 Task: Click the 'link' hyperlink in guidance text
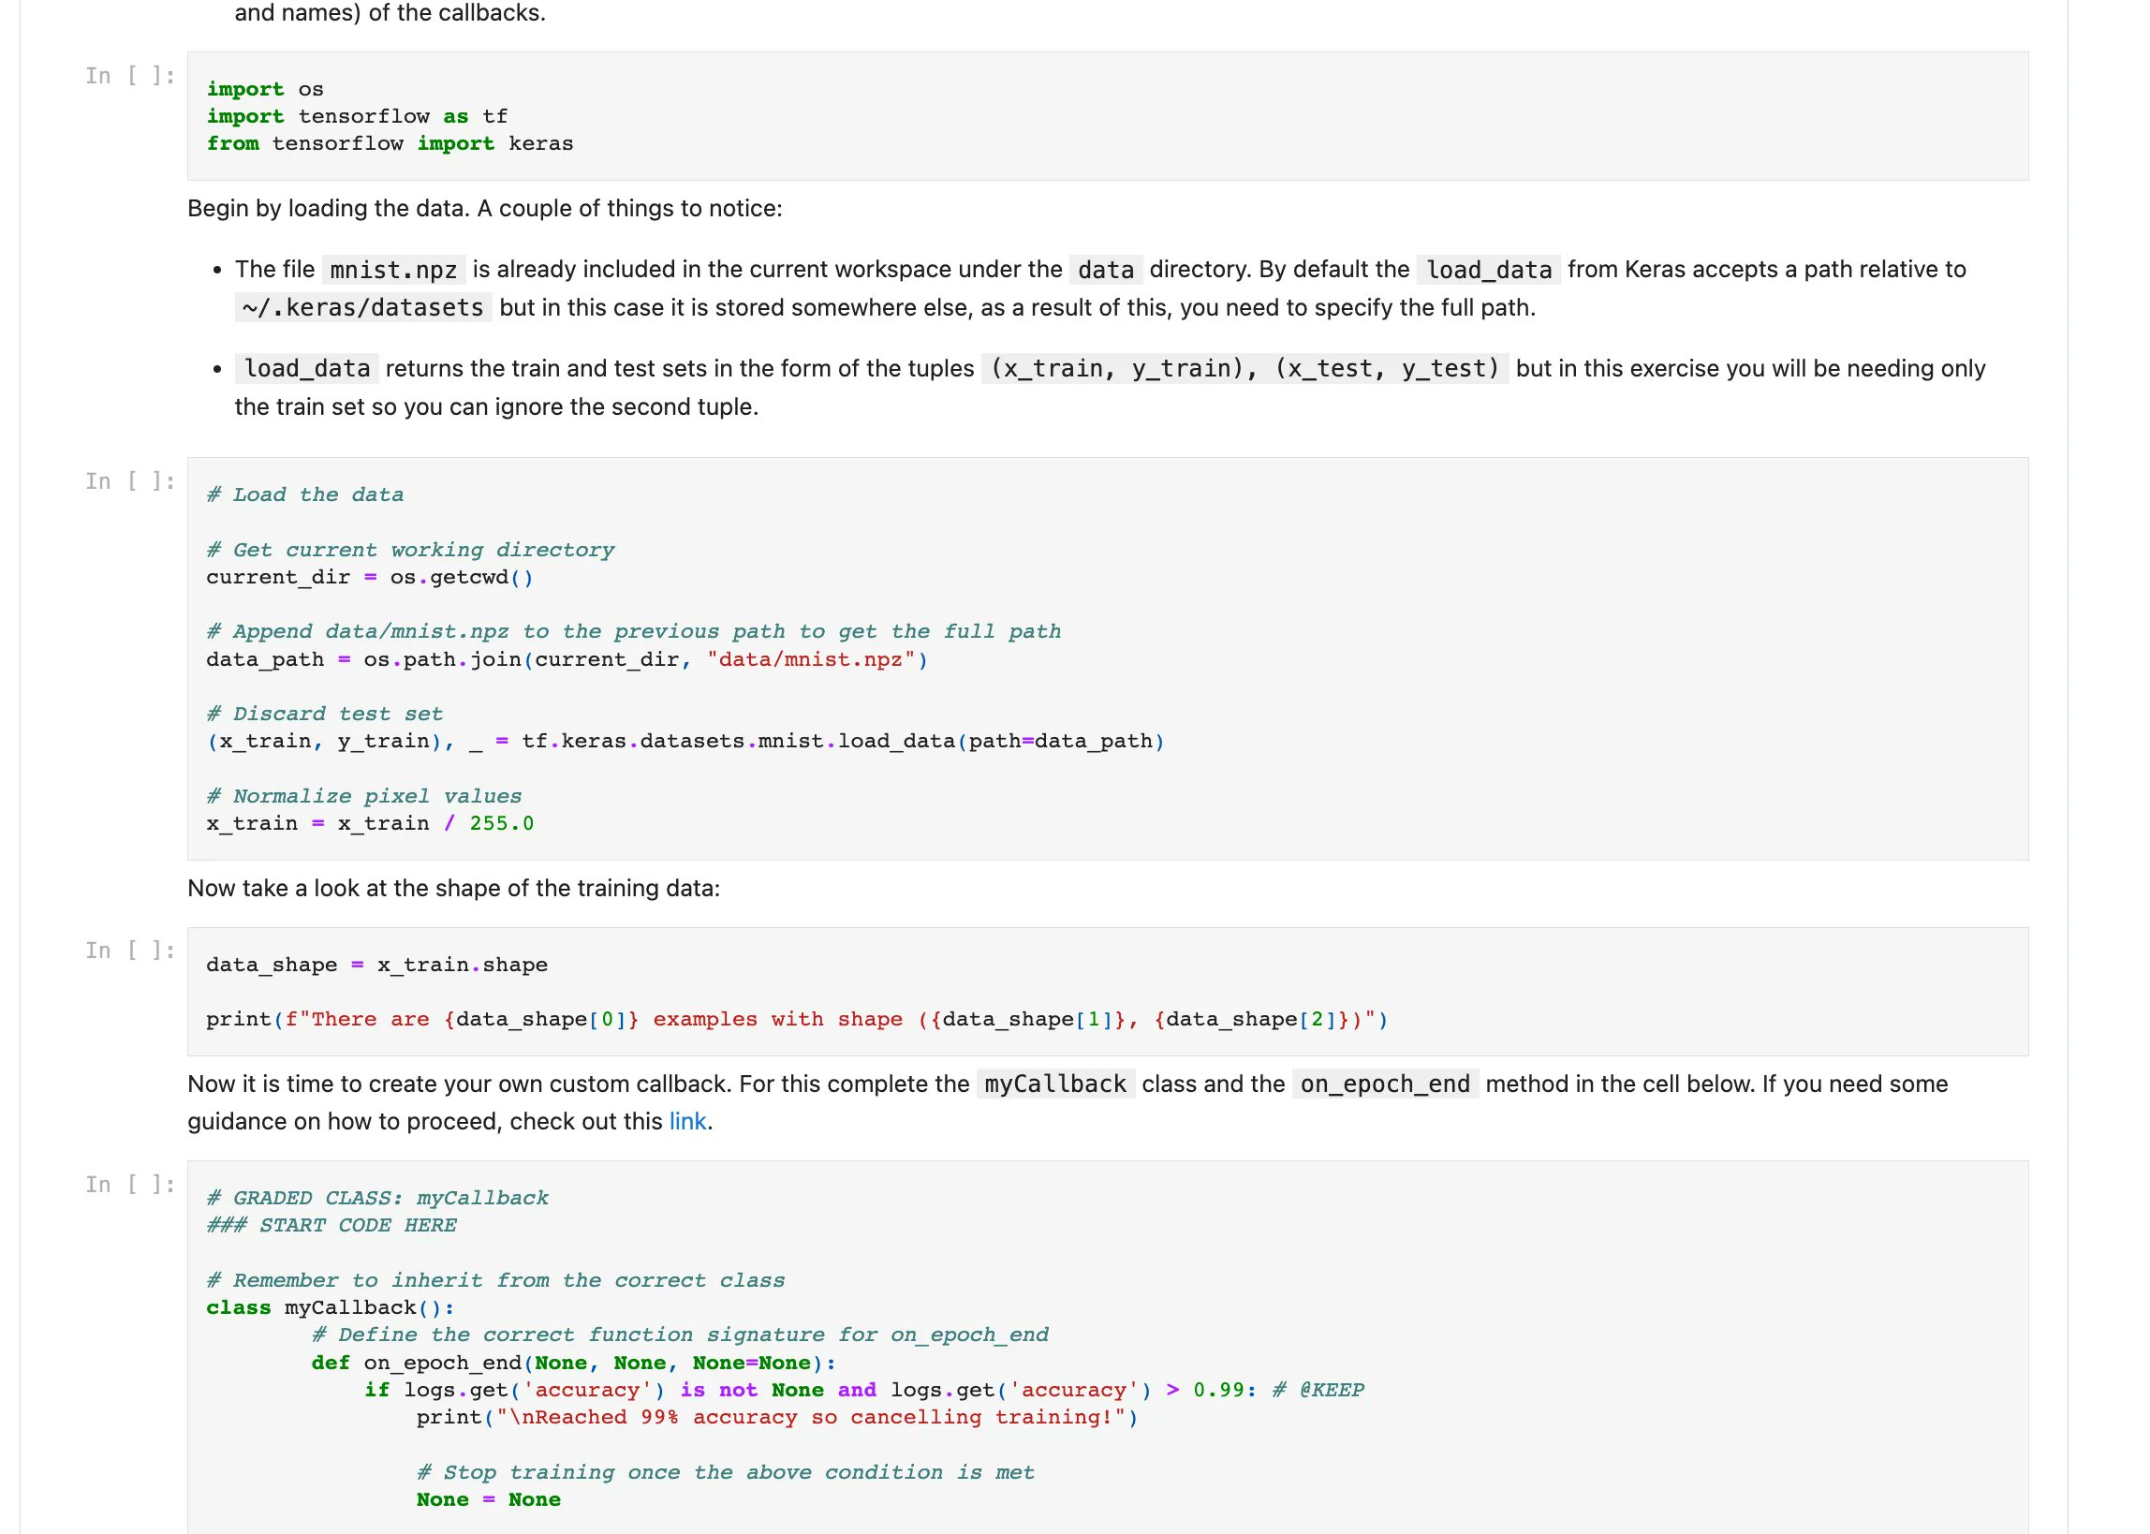pyautogui.click(x=686, y=1121)
